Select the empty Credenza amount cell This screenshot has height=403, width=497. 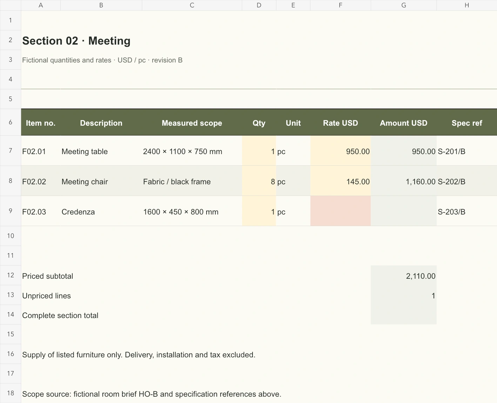[404, 211]
